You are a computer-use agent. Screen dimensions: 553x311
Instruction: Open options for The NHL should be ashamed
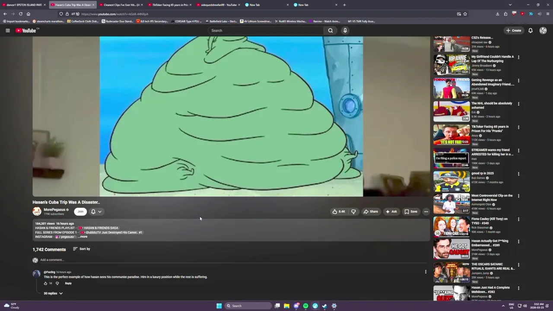(x=518, y=104)
